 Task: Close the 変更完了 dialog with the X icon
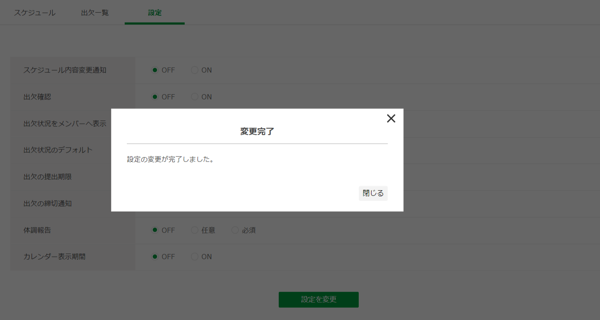click(391, 119)
